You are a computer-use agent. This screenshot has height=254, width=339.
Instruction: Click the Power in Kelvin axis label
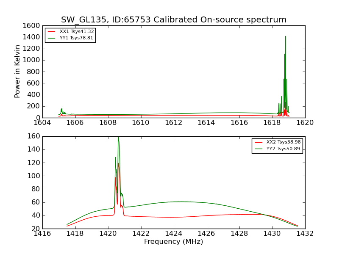(x=17, y=72)
